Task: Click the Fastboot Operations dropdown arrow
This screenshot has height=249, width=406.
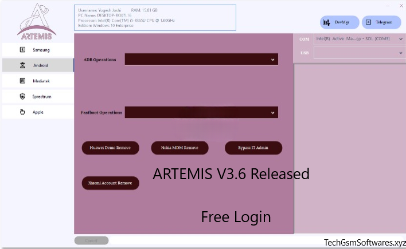Action: click(272, 113)
